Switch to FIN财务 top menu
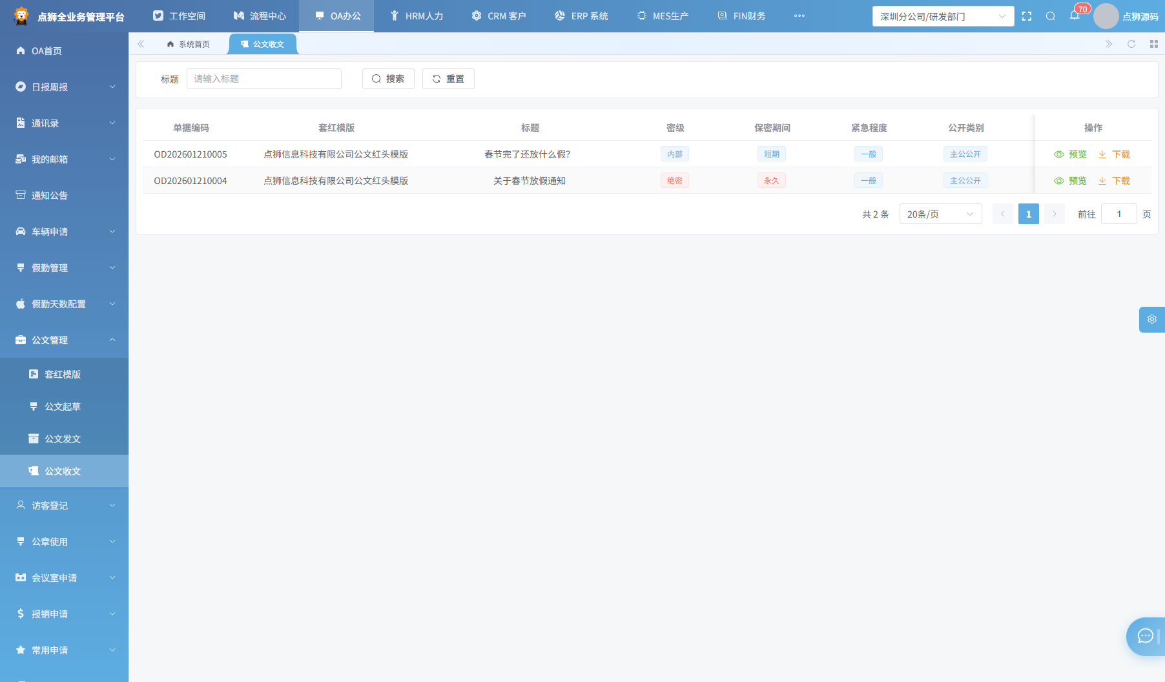The width and height of the screenshot is (1165, 682). (x=742, y=16)
